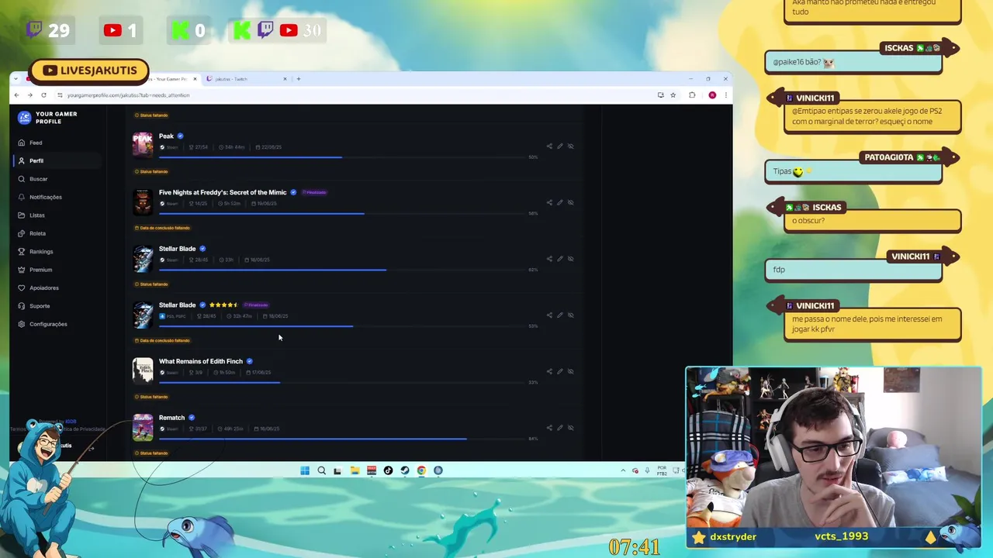This screenshot has width=993, height=558.
Task: Hide the Five Nights at Freddy's entry
Action: (570, 202)
